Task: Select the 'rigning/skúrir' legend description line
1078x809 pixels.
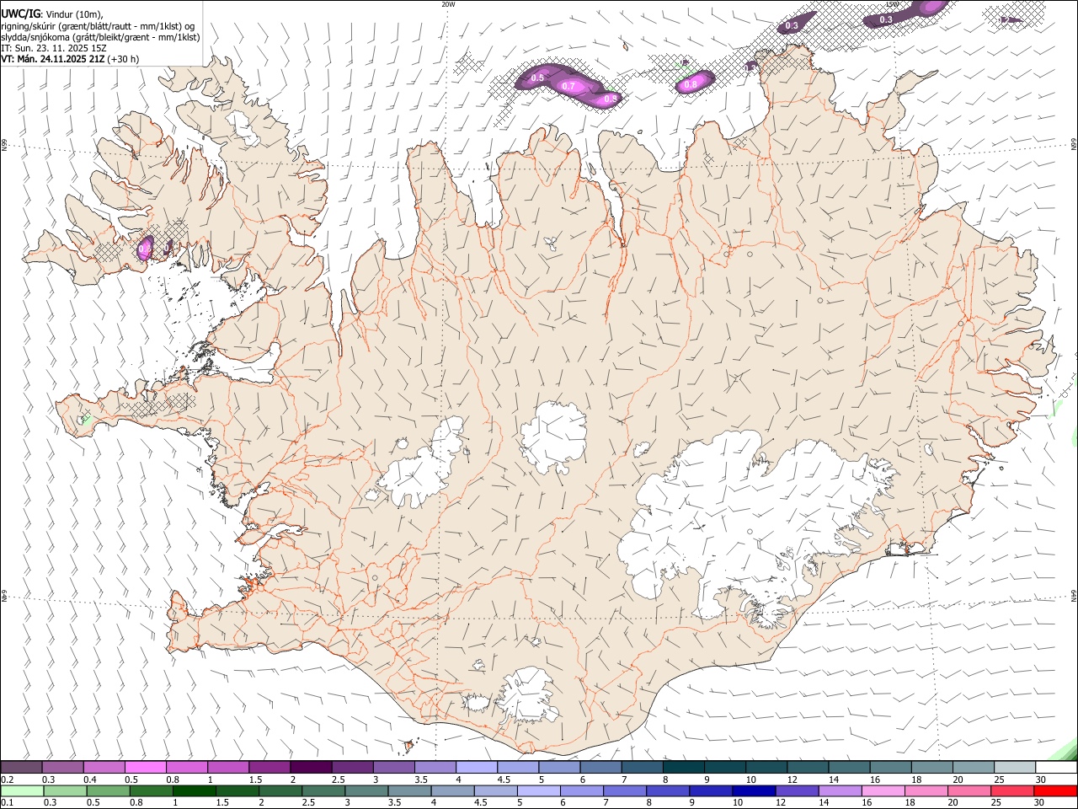Action: click(x=98, y=26)
